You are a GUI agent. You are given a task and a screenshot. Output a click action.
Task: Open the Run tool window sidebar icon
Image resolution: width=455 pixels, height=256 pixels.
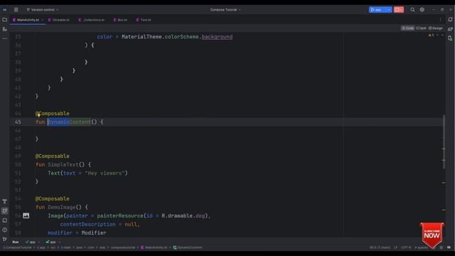(x=5, y=210)
